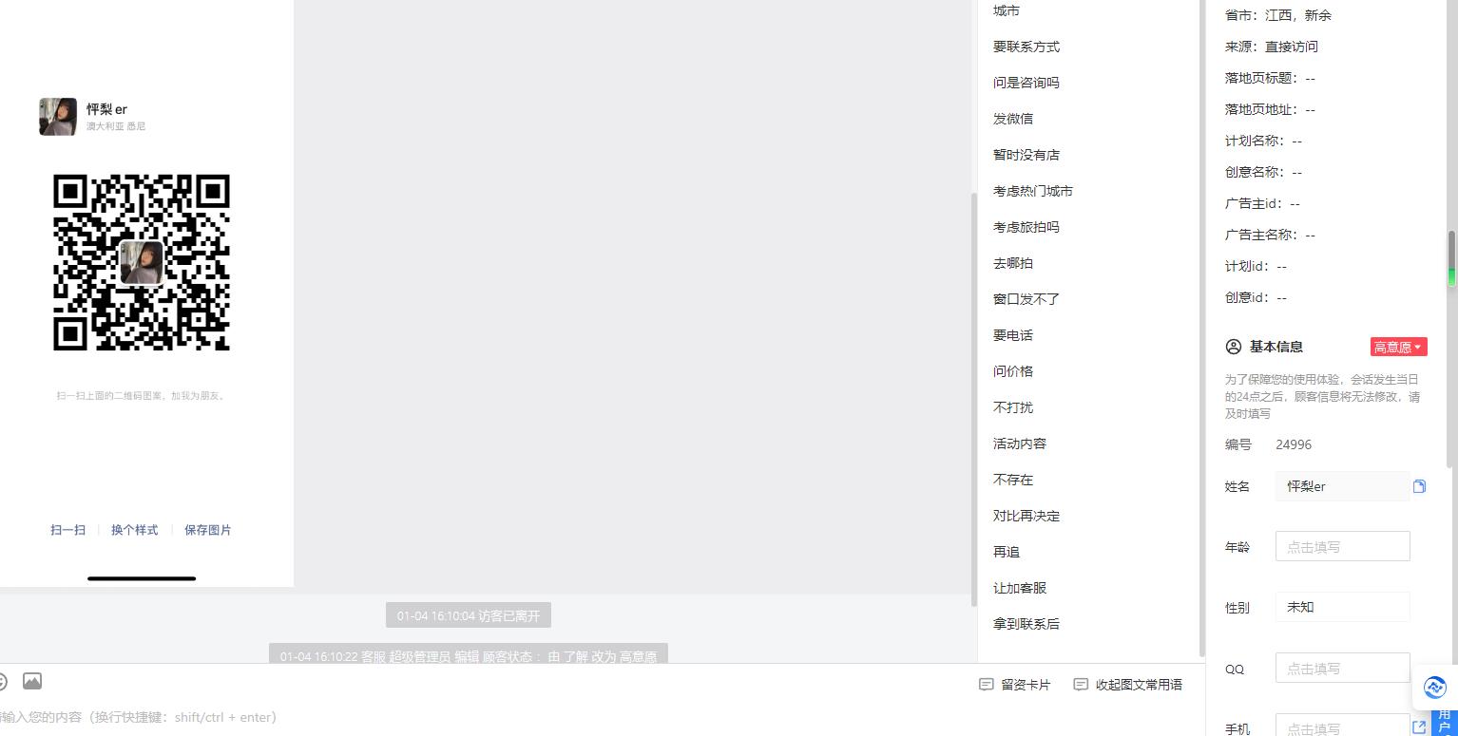Select quick phrase 不打扰
1458x736 pixels.
(x=1013, y=407)
